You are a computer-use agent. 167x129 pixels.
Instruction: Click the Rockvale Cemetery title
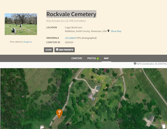[x=71, y=14]
